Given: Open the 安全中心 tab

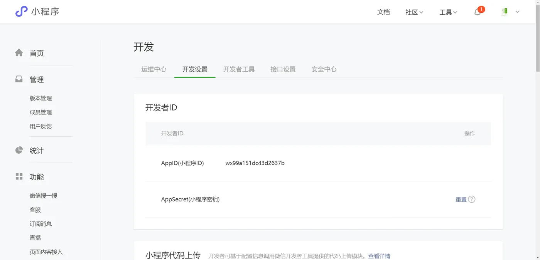Looking at the screenshot, I should (324, 69).
